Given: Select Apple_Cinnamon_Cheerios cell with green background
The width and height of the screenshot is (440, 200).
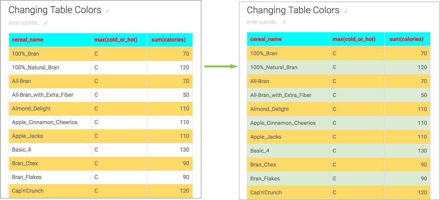Looking at the screenshot, I should click(x=283, y=123).
